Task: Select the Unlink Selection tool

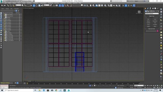Action: [11, 5]
